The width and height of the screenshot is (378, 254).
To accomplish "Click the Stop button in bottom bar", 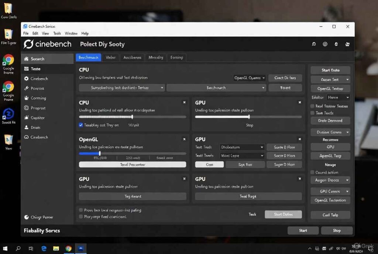I will click(x=337, y=230).
